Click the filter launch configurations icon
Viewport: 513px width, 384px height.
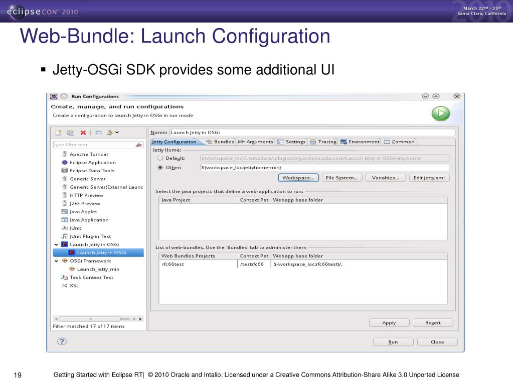tap(109, 133)
